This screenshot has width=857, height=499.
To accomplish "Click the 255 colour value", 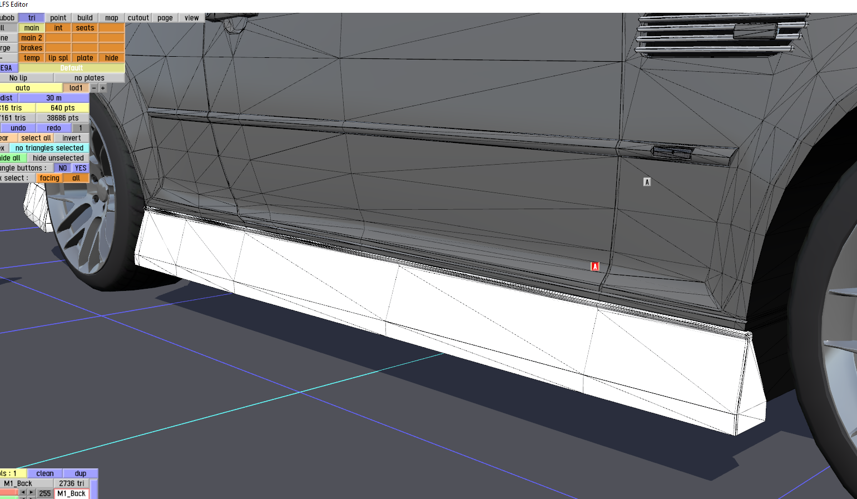I will point(45,493).
